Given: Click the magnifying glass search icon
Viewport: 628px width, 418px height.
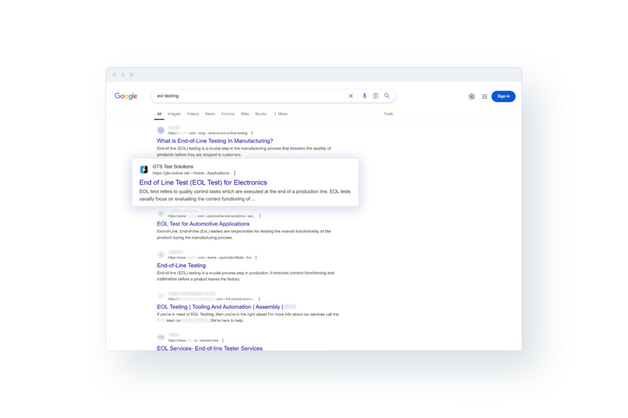Looking at the screenshot, I should 387,96.
